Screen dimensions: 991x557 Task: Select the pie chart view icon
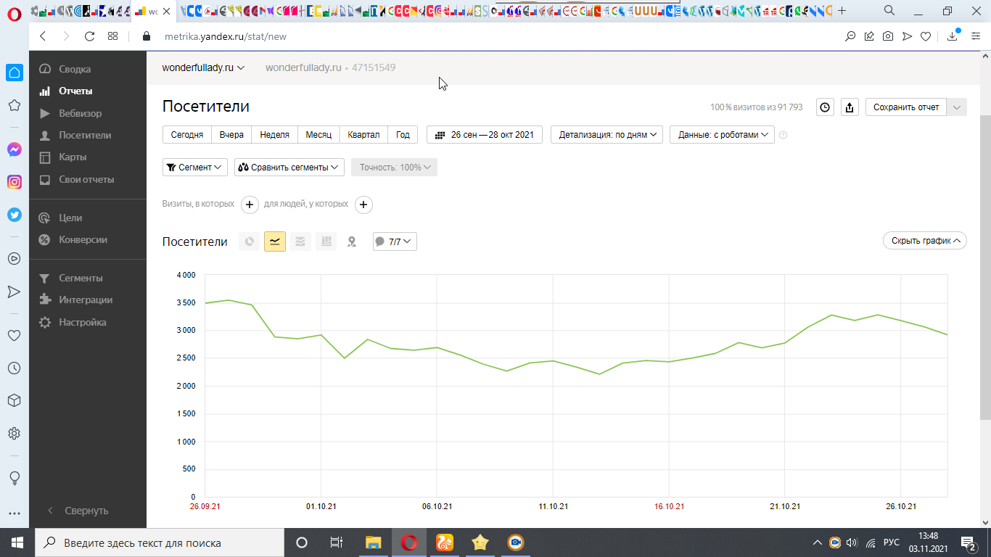(250, 242)
